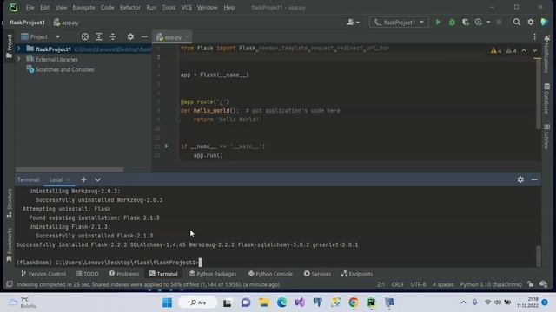Screen dimensions: 556x312
Task: Add a new terminal session
Action: pyautogui.click(x=83, y=179)
